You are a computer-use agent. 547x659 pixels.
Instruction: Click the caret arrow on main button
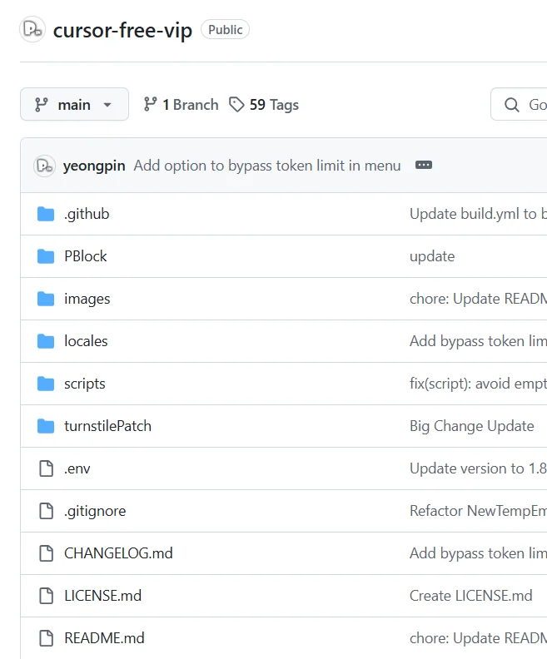[x=107, y=105]
